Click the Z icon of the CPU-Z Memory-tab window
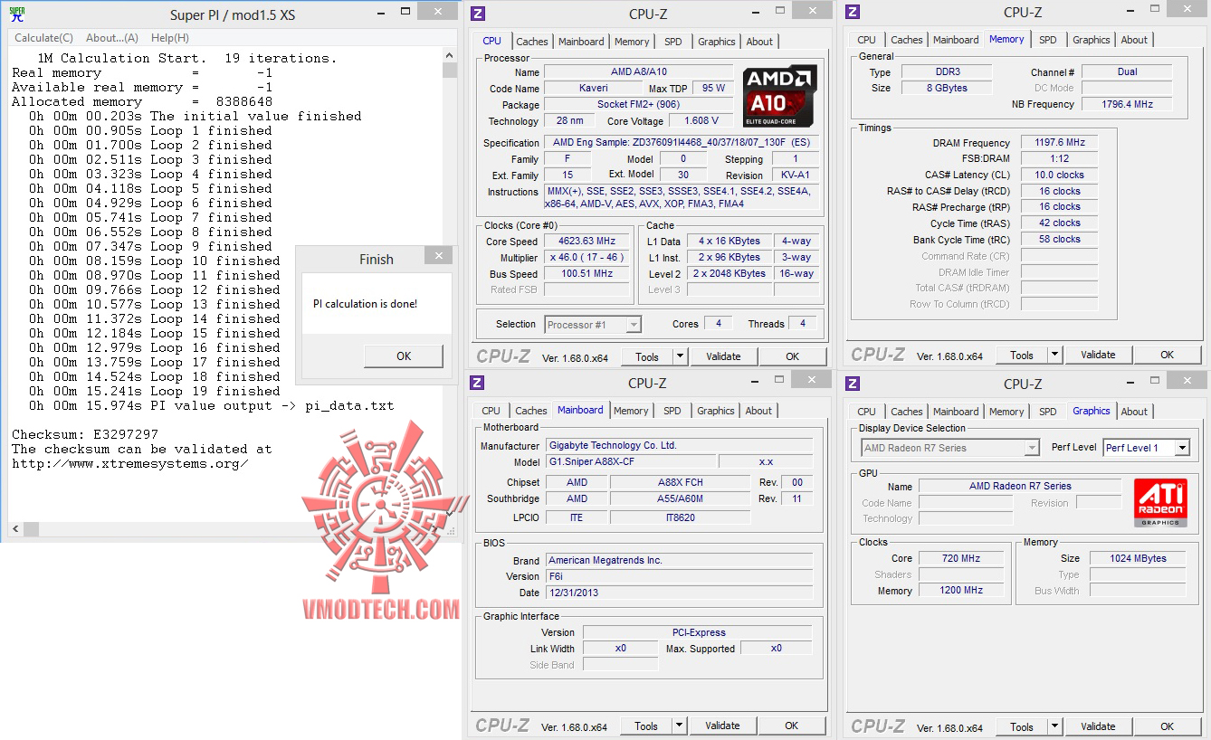The width and height of the screenshot is (1211, 740). click(x=853, y=12)
